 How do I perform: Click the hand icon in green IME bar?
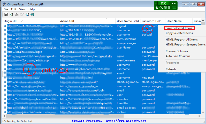pyautogui.click(x=157, y=8)
